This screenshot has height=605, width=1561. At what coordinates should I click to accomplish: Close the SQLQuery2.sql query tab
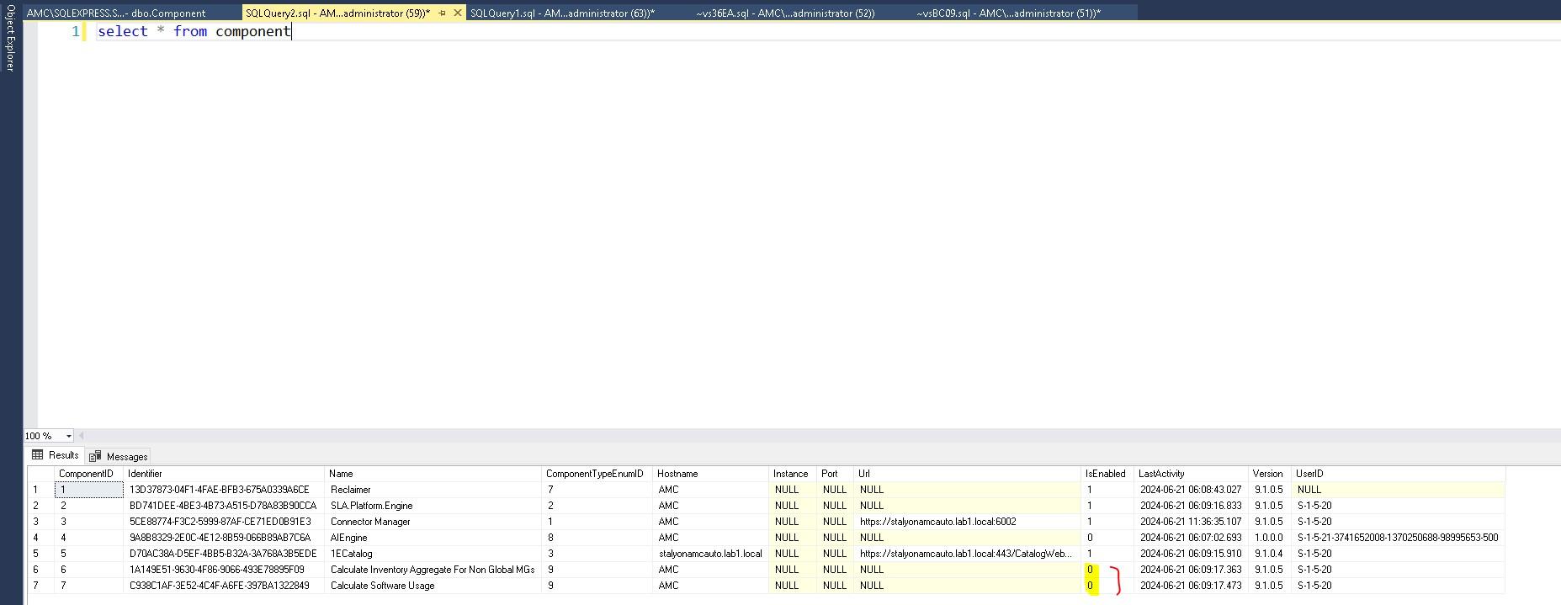click(458, 13)
